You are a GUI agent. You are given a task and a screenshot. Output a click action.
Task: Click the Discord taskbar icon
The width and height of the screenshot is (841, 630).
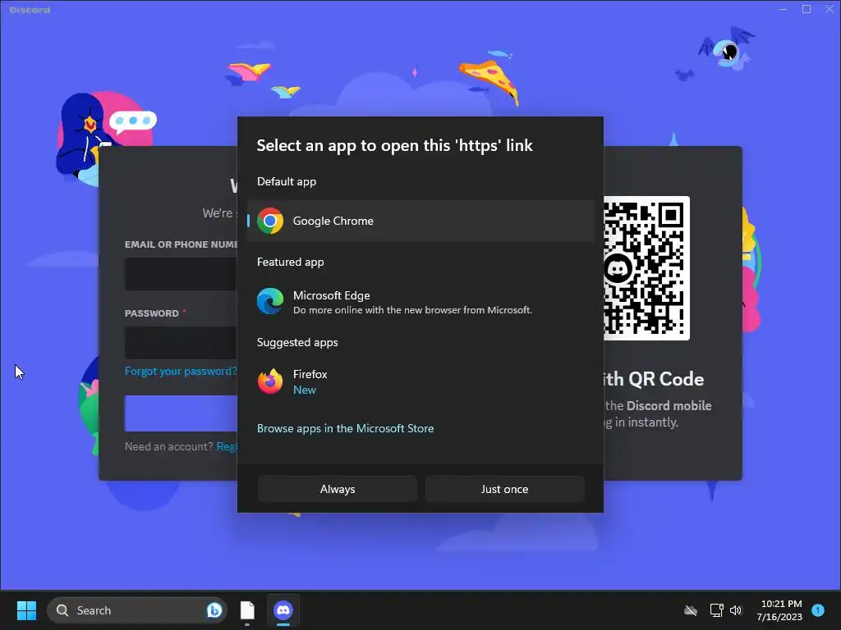283,610
